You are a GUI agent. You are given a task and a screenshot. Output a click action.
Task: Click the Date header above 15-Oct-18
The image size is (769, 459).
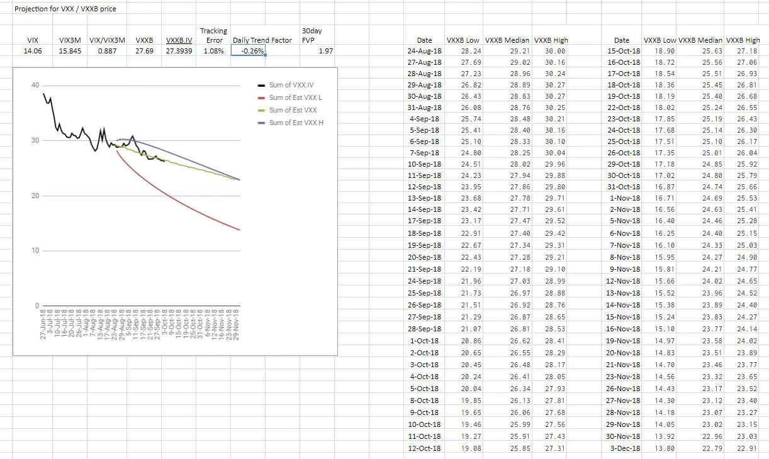click(x=622, y=40)
